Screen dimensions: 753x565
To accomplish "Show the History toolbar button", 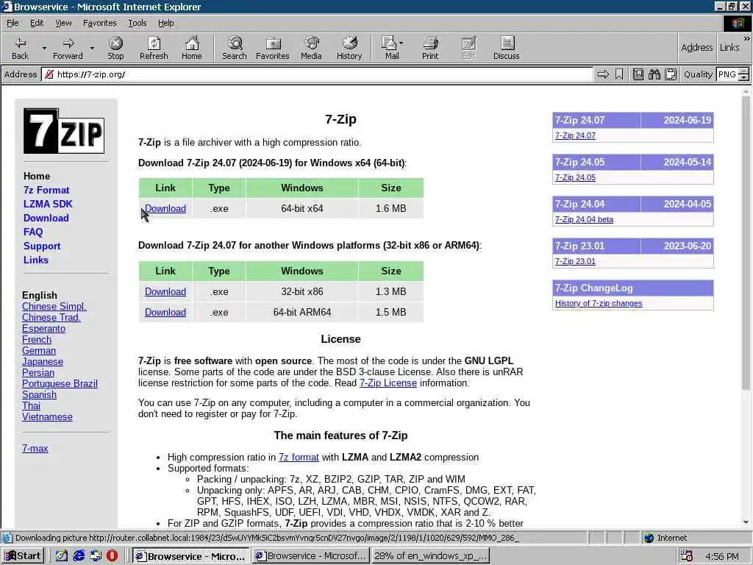I will (x=349, y=48).
